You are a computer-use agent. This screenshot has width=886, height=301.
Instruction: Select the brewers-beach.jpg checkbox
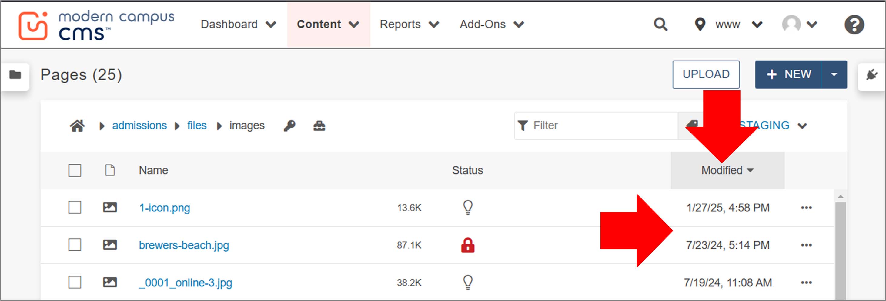(x=75, y=245)
